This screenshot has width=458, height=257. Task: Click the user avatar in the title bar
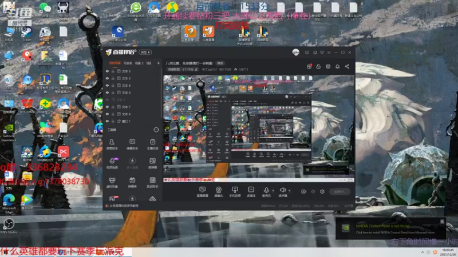coord(295,53)
